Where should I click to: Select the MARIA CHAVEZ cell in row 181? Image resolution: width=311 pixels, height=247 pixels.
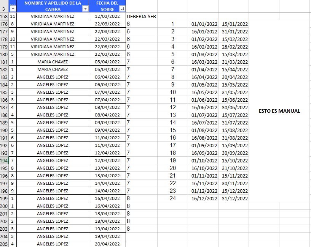click(53, 62)
